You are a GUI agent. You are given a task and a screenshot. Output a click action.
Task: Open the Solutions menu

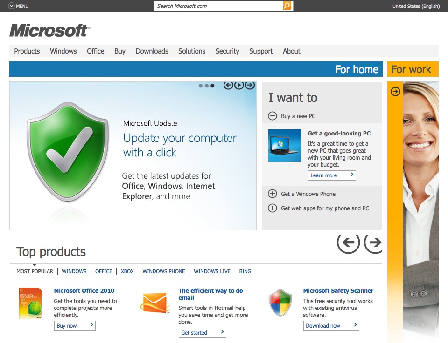pos(192,51)
